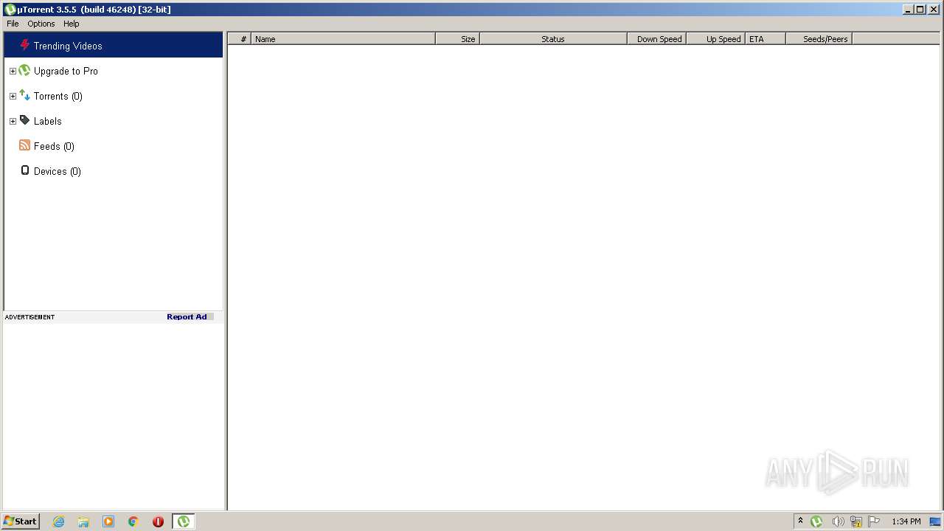The width and height of the screenshot is (944, 531).
Task: Select Trending Videos in sidebar
Action: [x=114, y=45]
